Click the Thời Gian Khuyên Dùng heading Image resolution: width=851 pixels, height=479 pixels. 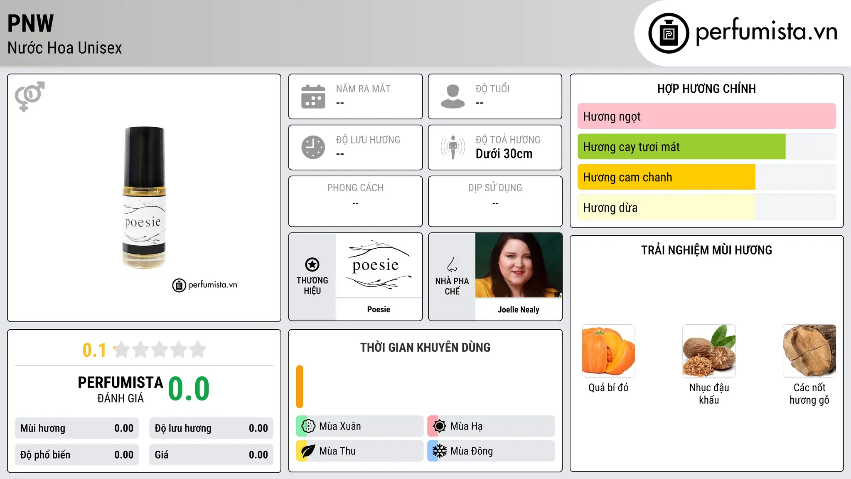tap(425, 348)
